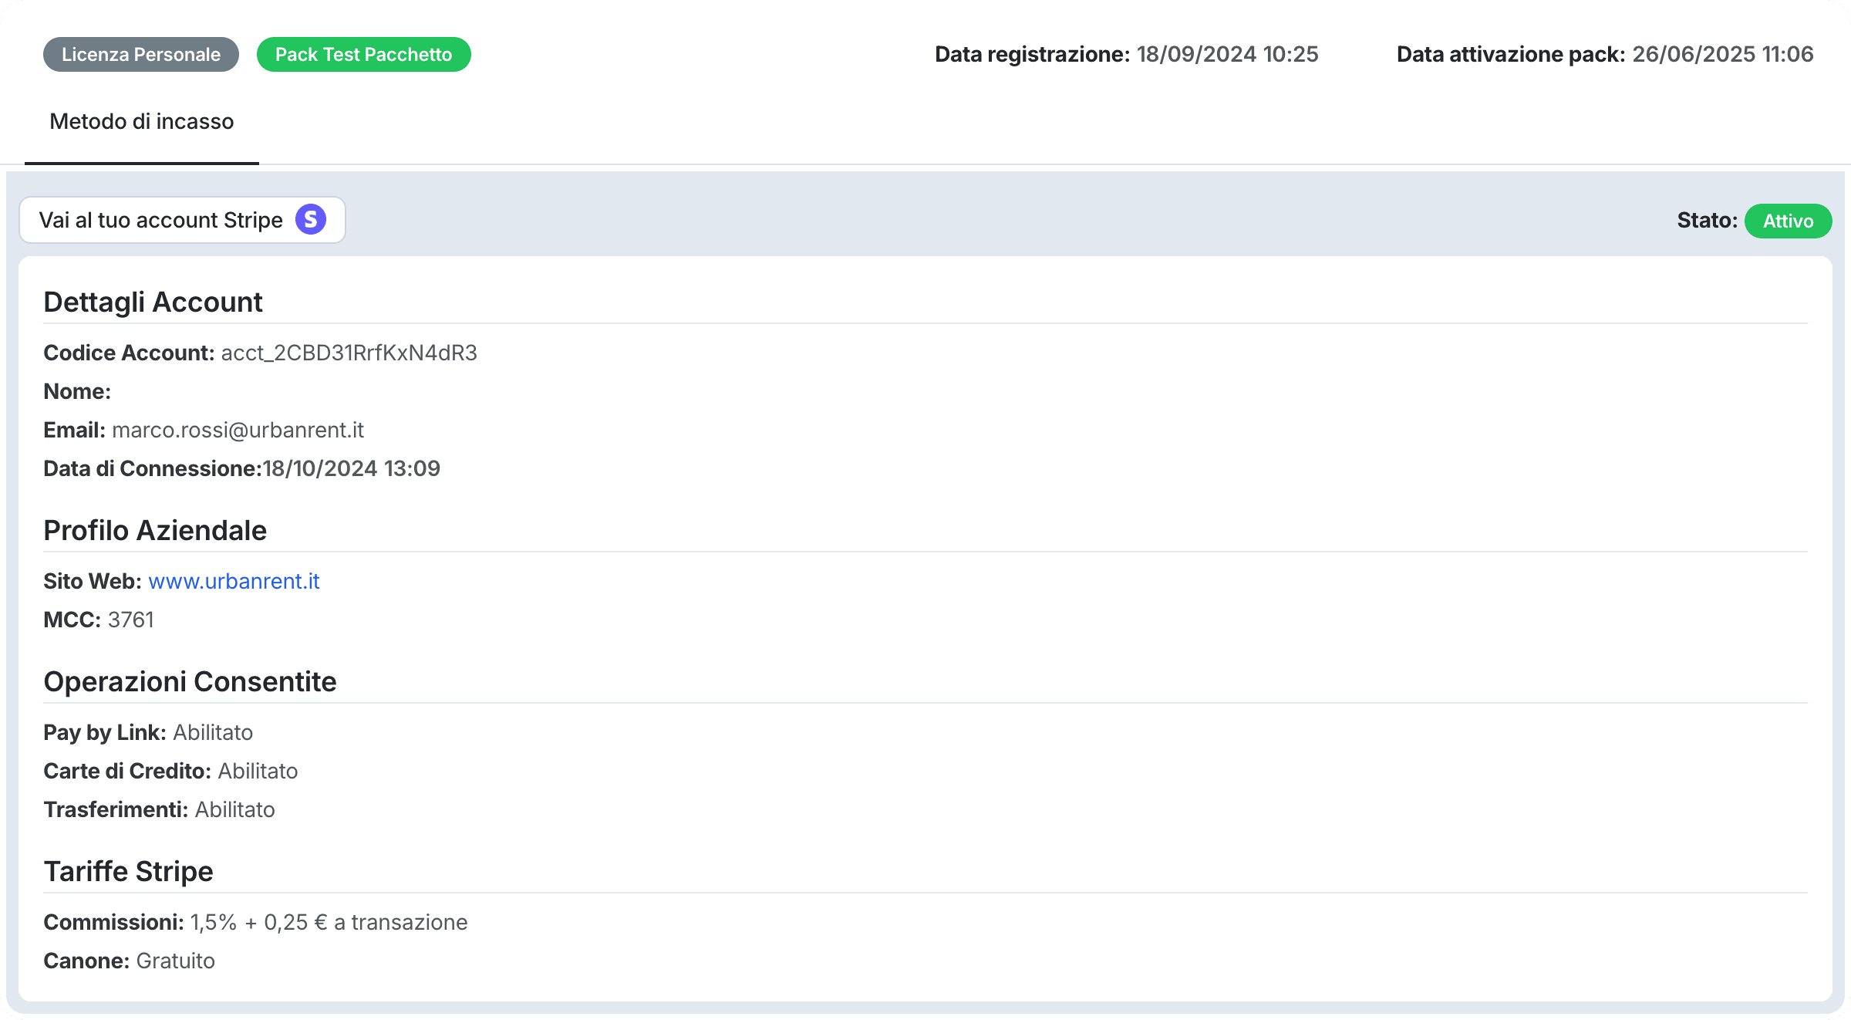Click the Licenza Personale badge
Image resolution: width=1851 pixels, height=1020 pixels.
pyautogui.click(x=141, y=55)
